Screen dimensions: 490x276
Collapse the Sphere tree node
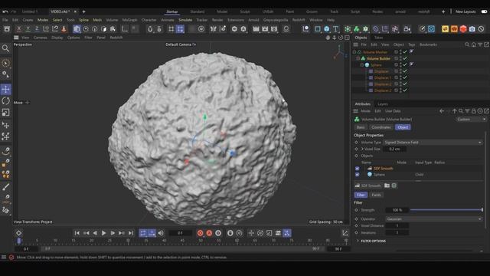[362, 64]
